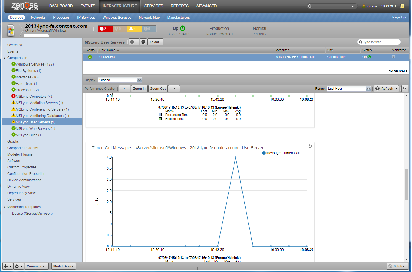Viewport: 412px width, 272px height.
Task: Select MSLync Web Servers (1) in tree
Action: [x=35, y=129]
